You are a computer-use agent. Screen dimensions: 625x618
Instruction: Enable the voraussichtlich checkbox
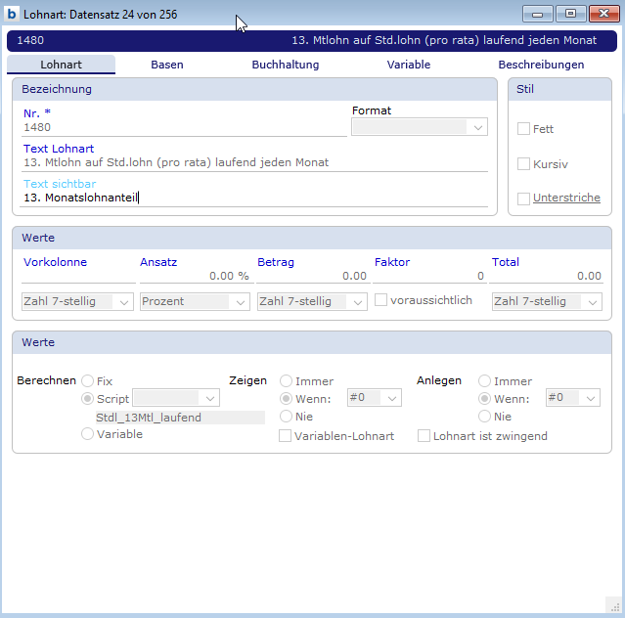pos(381,300)
